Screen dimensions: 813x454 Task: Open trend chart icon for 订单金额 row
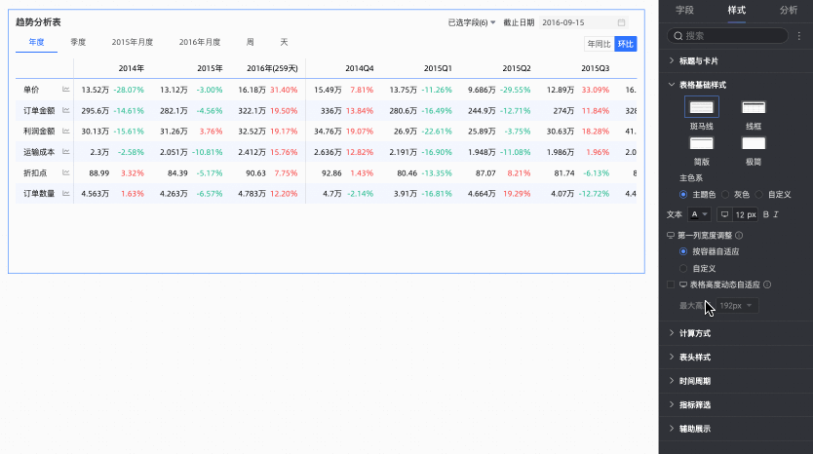[x=66, y=110]
